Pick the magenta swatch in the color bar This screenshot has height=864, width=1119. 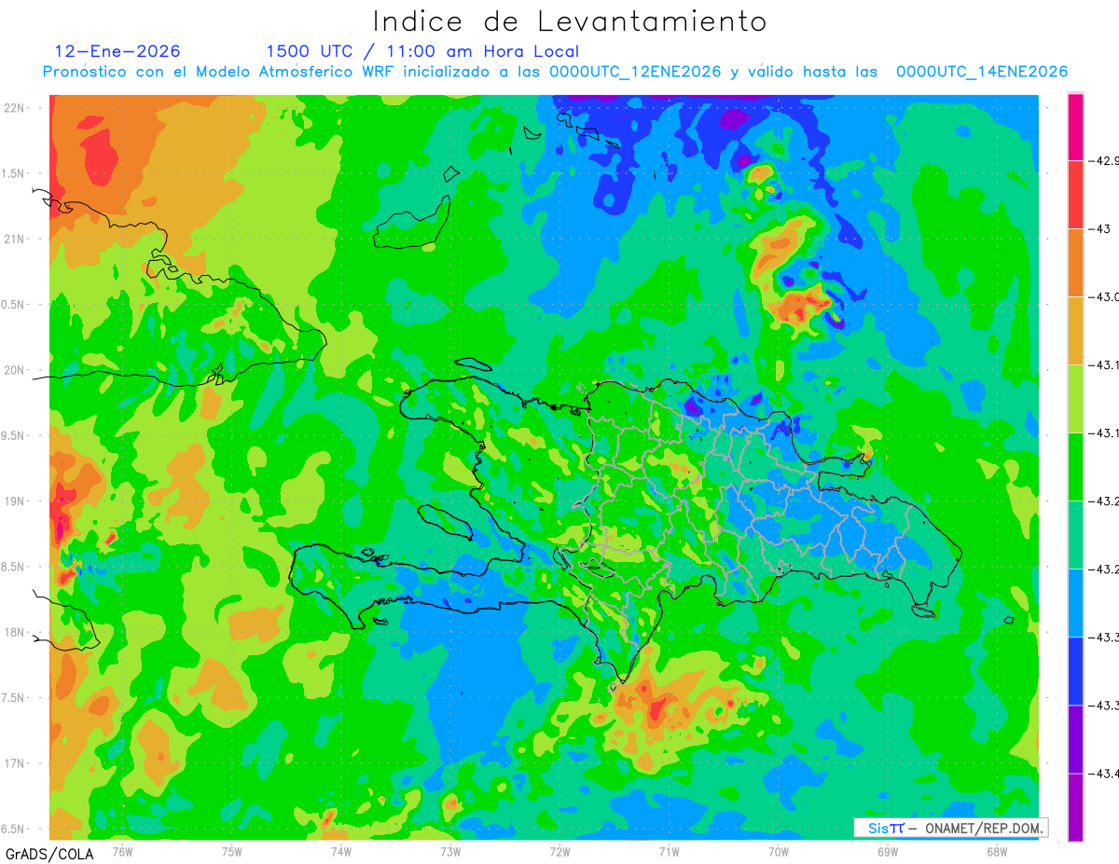[x=1075, y=127]
